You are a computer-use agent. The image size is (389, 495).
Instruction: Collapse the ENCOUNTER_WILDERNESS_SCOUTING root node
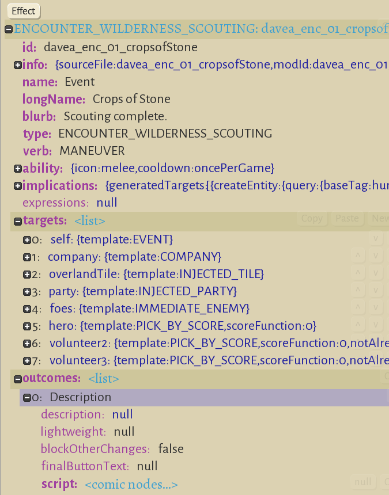click(x=9, y=29)
